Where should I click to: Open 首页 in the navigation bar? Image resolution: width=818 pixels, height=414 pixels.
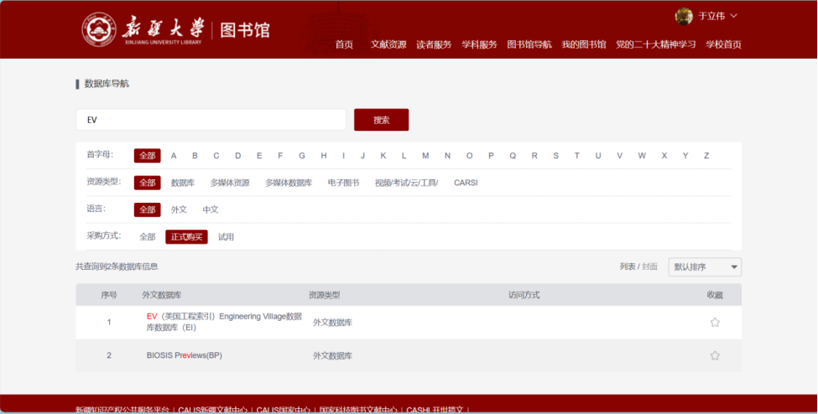pos(344,44)
